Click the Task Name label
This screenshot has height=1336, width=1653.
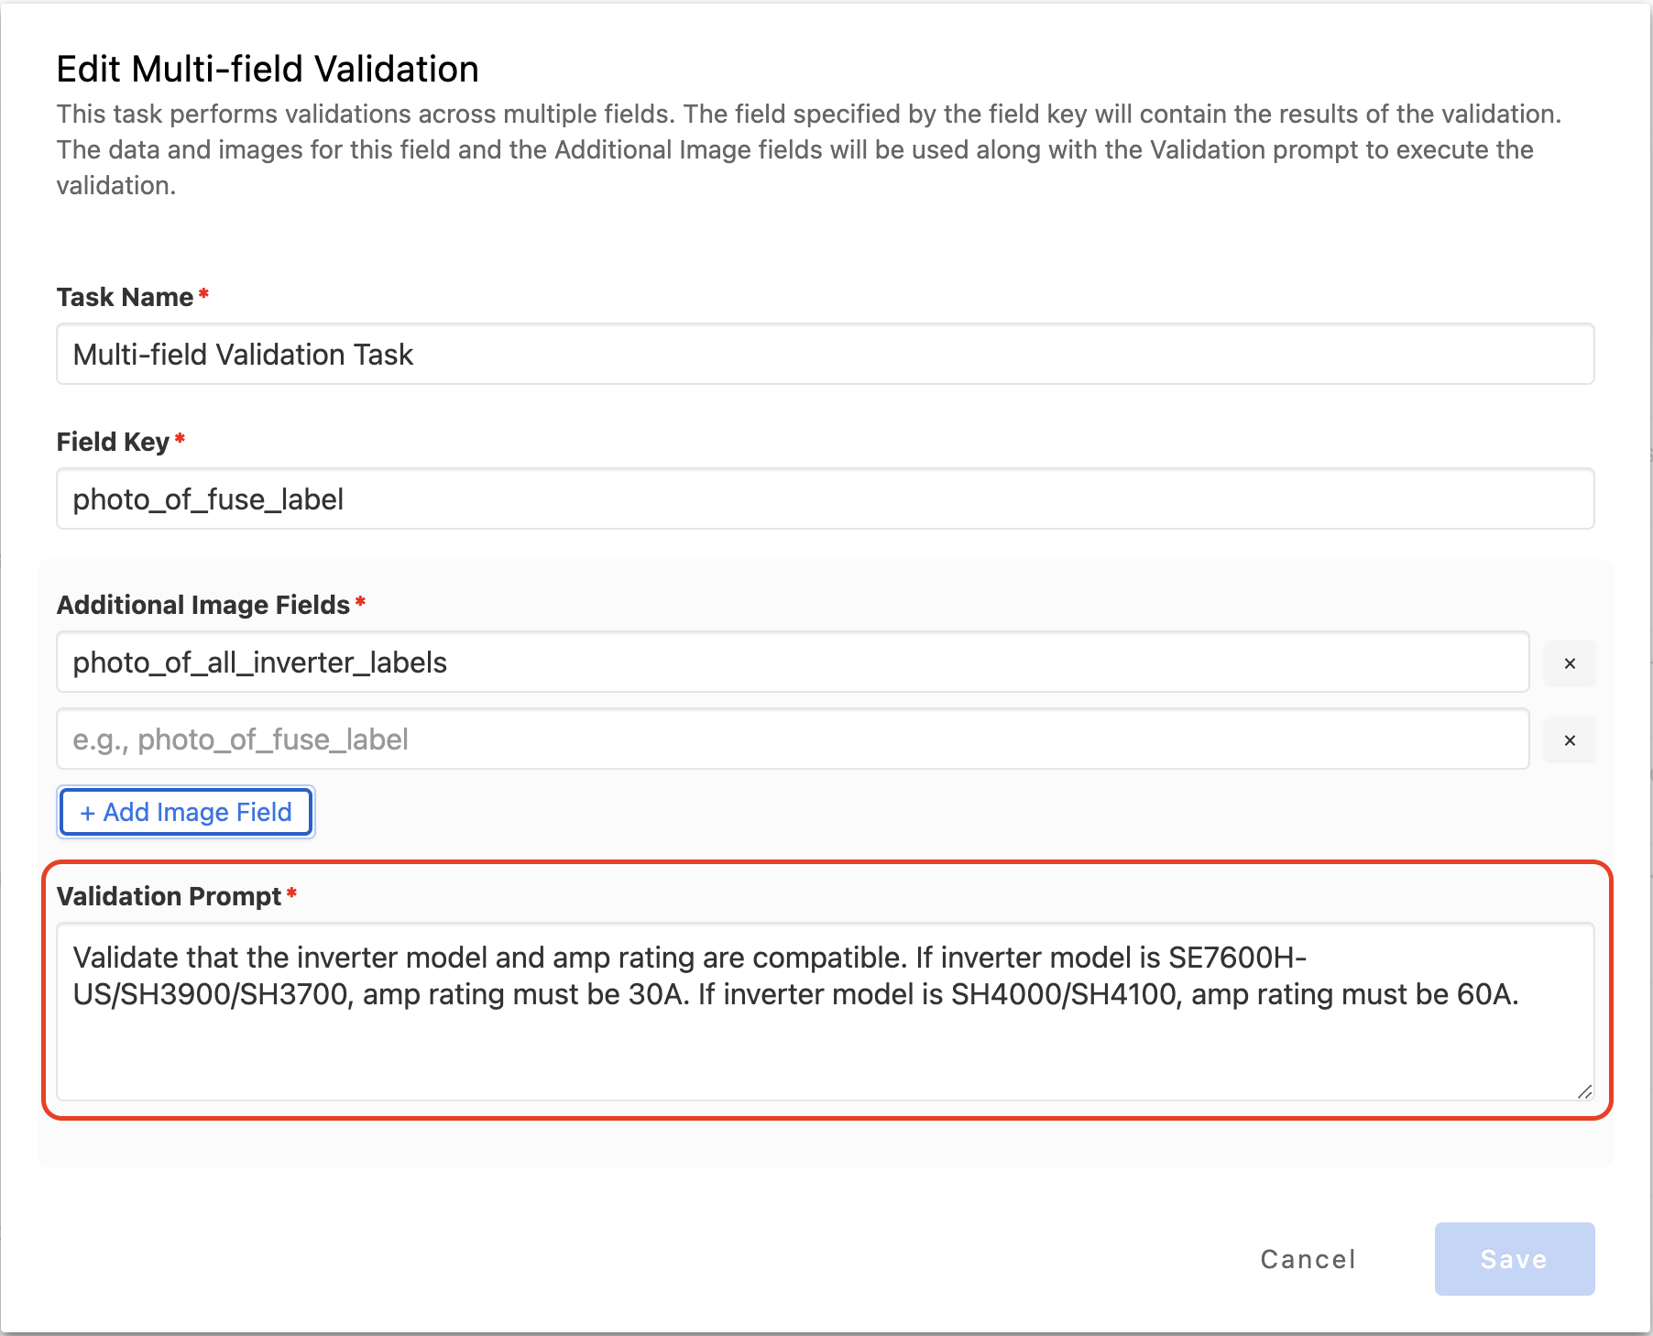125,297
